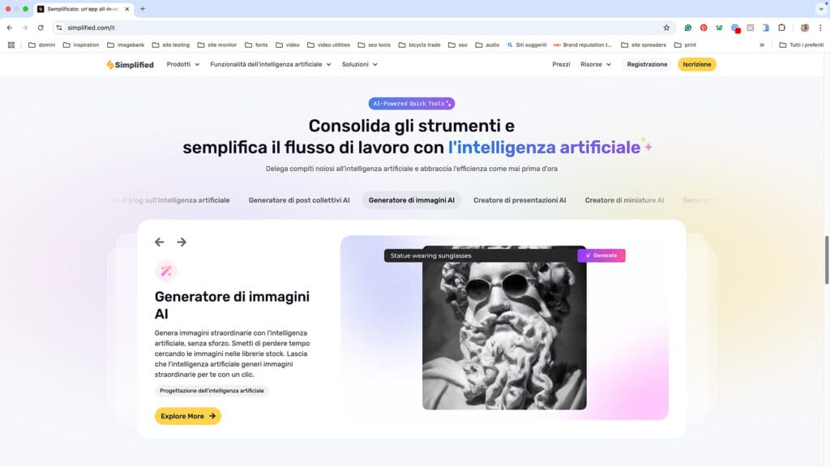Click the magic wand icon in the card
The image size is (830, 467).
coord(165,271)
